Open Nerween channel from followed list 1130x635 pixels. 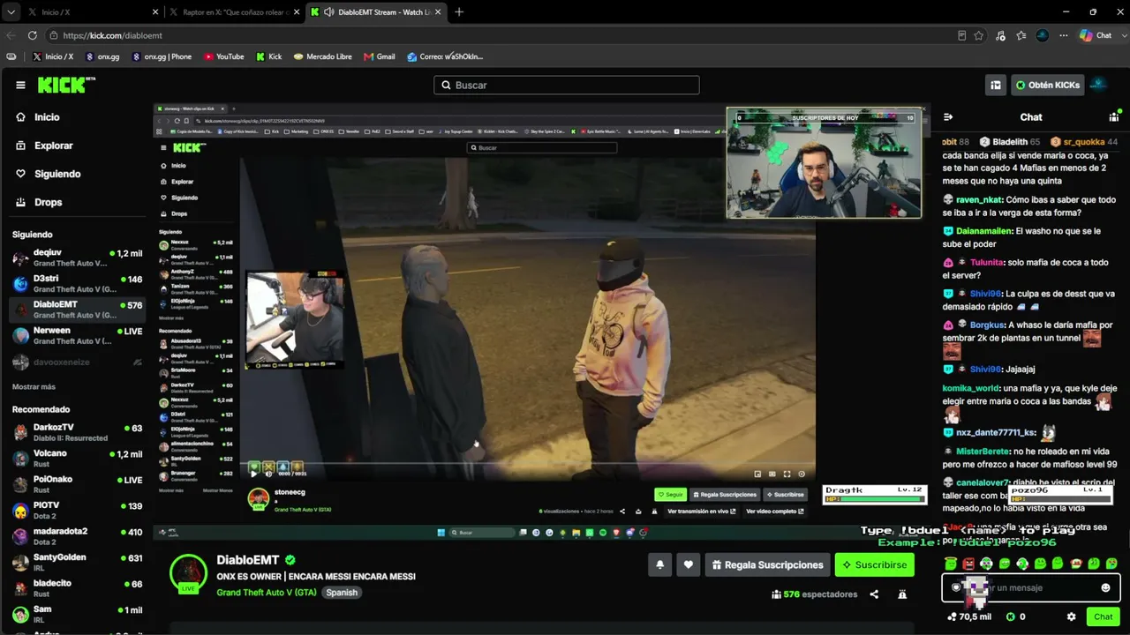(78, 336)
